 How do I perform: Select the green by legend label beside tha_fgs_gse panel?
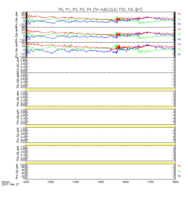tap(179, 19)
